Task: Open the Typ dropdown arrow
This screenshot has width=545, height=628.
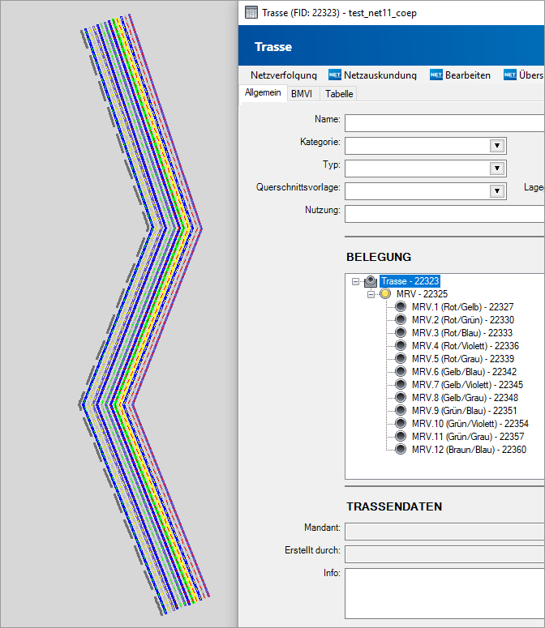Action: coord(497,169)
